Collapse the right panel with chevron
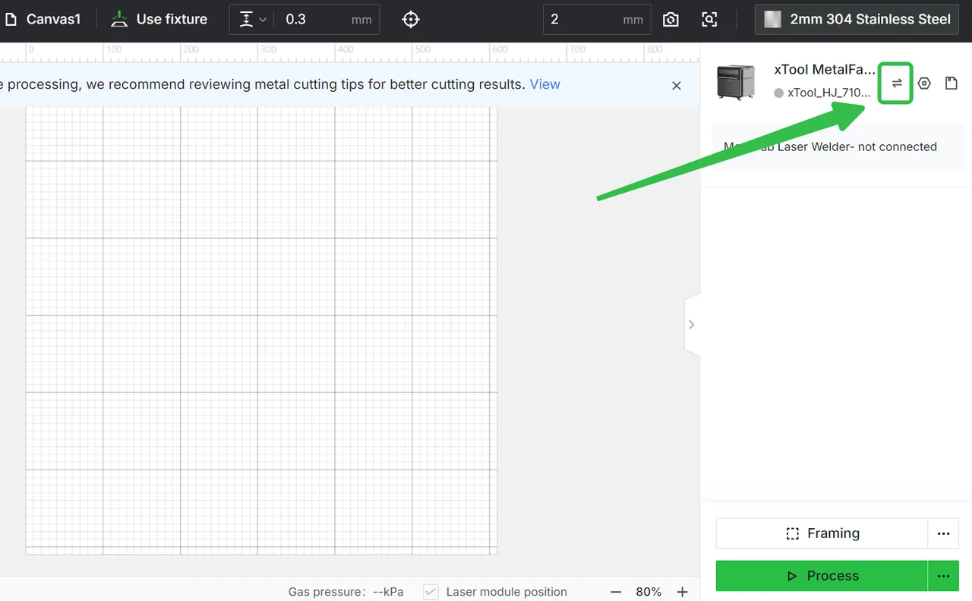Viewport: 972px width, 601px height. tap(692, 325)
